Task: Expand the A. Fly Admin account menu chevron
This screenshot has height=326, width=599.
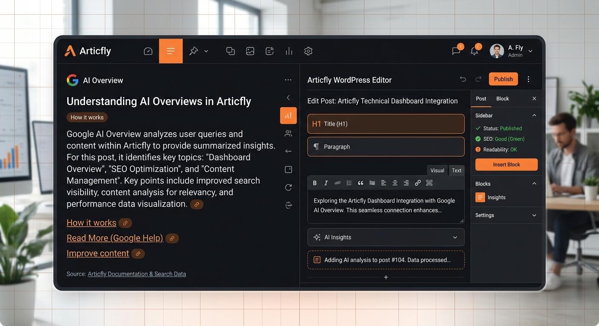Action: 531,51
